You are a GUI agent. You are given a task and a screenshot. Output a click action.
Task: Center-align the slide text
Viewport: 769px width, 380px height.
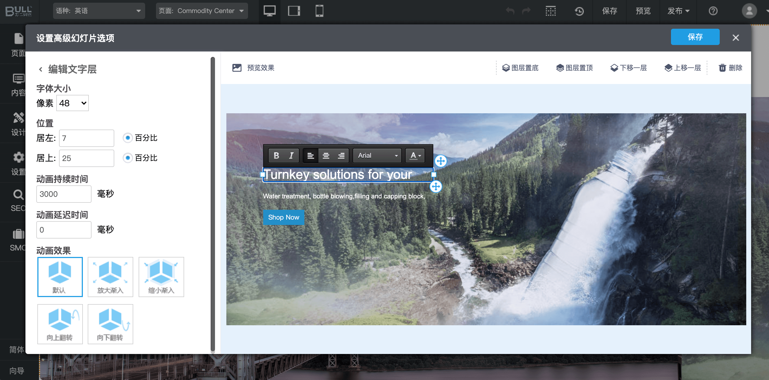[x=326, y=155]
